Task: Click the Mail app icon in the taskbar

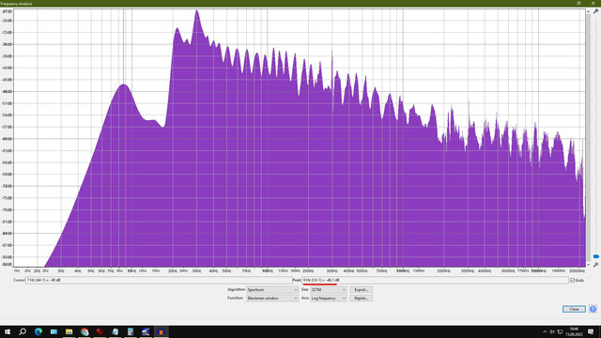Action: pyautogui.click(x=54, y=331)
